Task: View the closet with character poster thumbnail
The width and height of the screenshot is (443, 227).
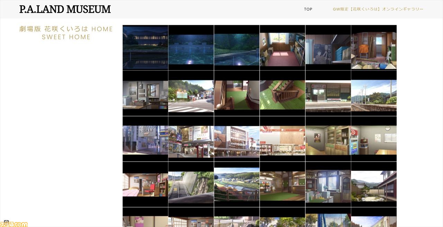Action: point(328,48)
